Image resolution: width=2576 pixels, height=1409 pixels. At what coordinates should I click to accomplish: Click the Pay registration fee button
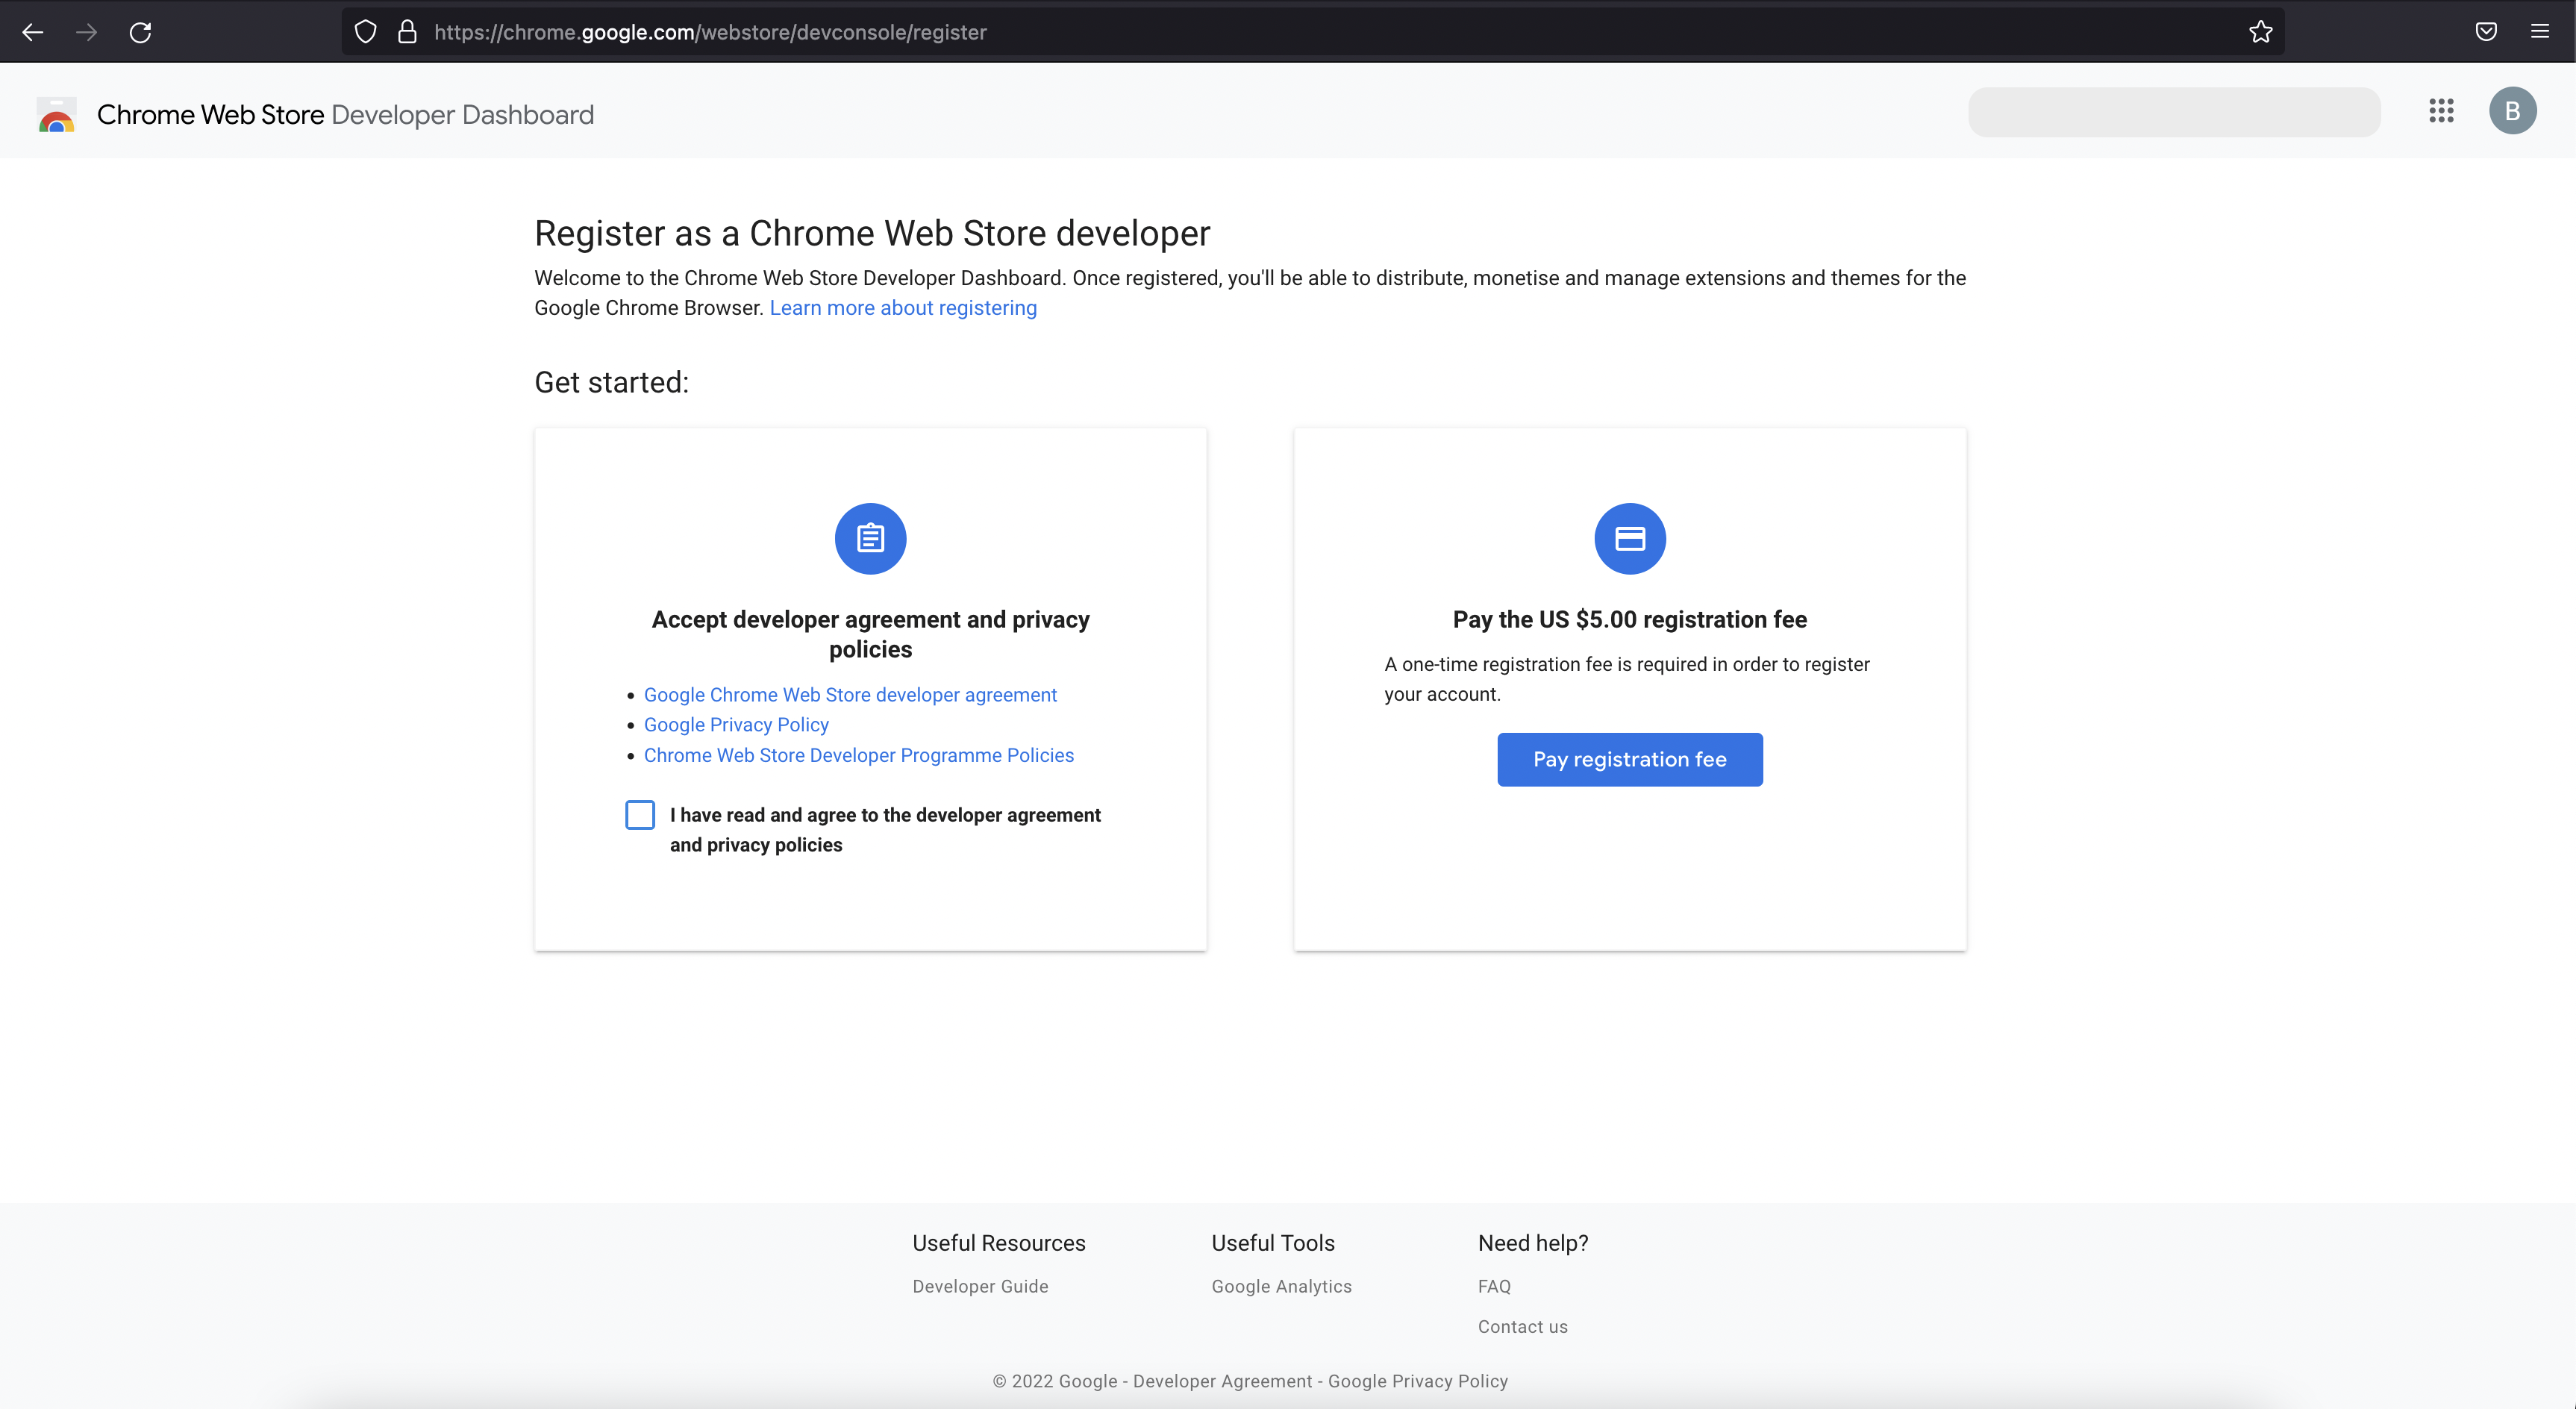1629,760
